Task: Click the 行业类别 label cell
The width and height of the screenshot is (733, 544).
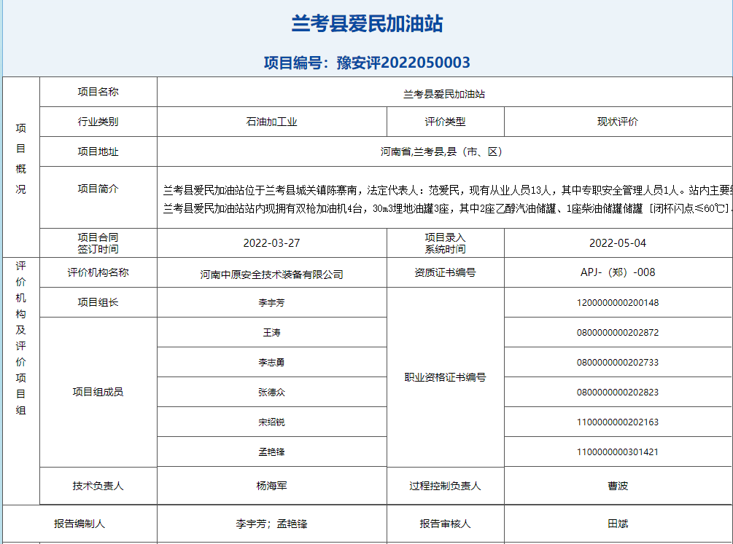Action: click(98, 122)
